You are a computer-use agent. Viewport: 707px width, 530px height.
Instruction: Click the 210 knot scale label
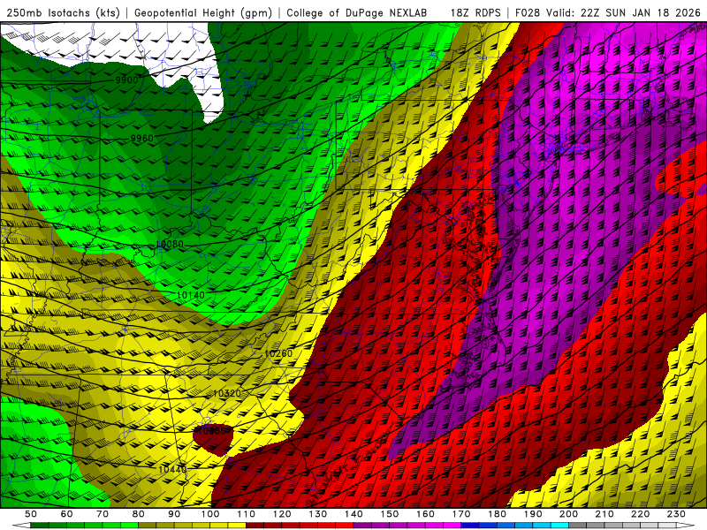coord(604,514)
